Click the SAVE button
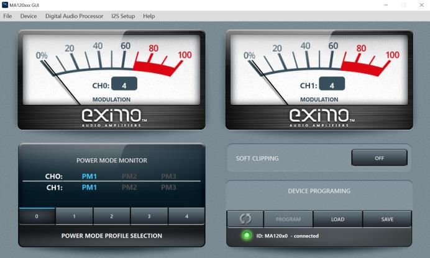The height and width of the screenshot is (258, 430). 387,219
